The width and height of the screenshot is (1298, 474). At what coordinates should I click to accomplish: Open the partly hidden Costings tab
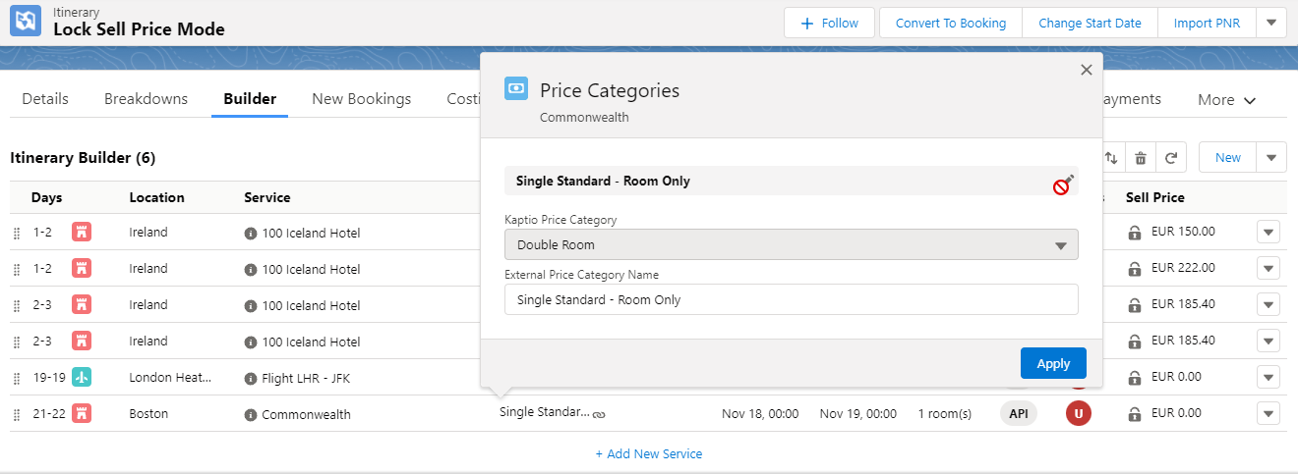(463, 99)
